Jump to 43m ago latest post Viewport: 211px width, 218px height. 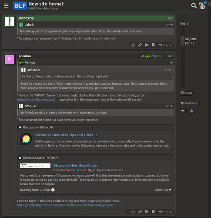coord(186,93)
